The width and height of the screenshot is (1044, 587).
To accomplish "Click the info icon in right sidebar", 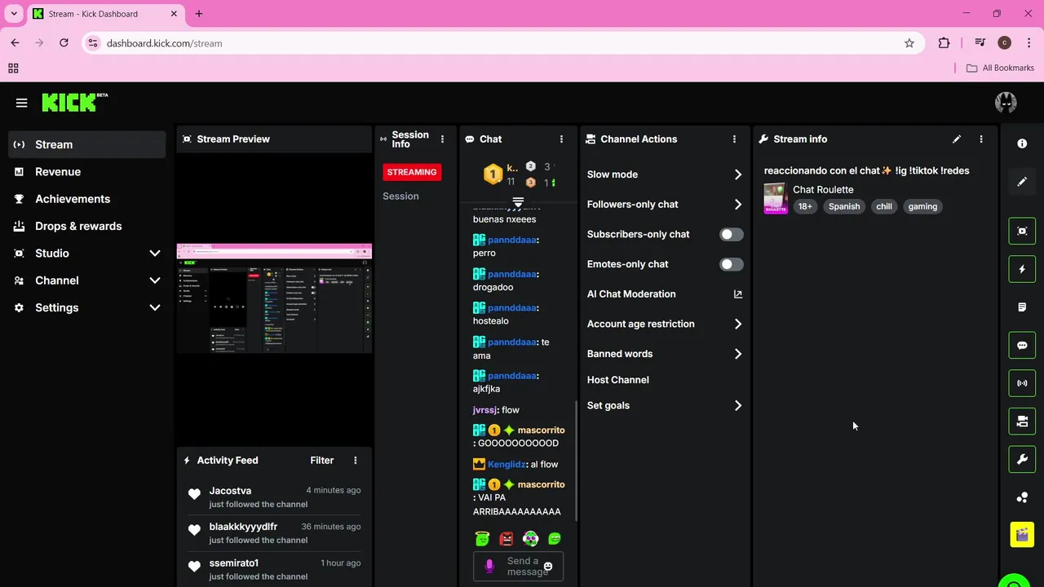I will coord(1022,143).
